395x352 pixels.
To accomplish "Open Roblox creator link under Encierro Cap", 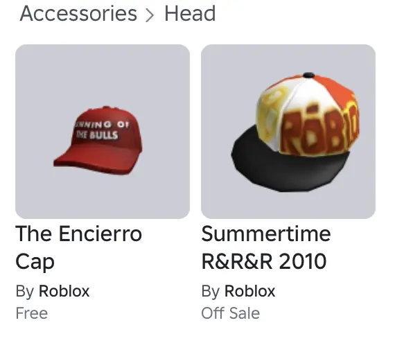I will 64,291.
